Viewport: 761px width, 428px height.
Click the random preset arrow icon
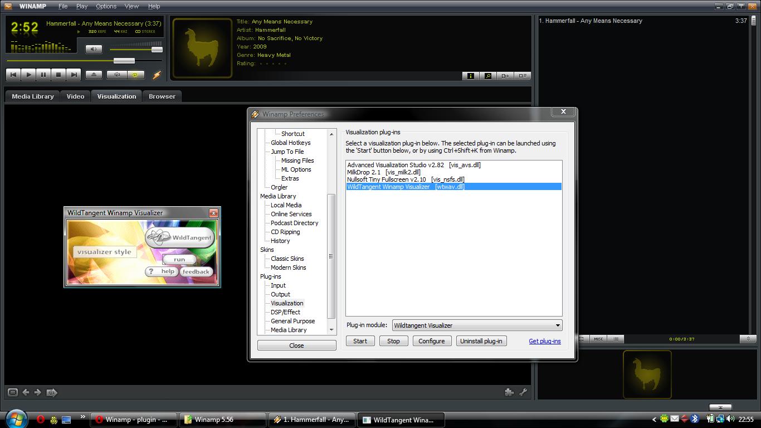tap(52, 392)
